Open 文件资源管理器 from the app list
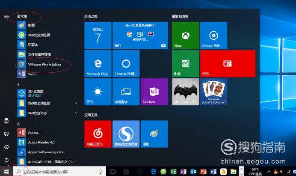The height and width of the screenshot is (176, 296). [x=47, y=54]
